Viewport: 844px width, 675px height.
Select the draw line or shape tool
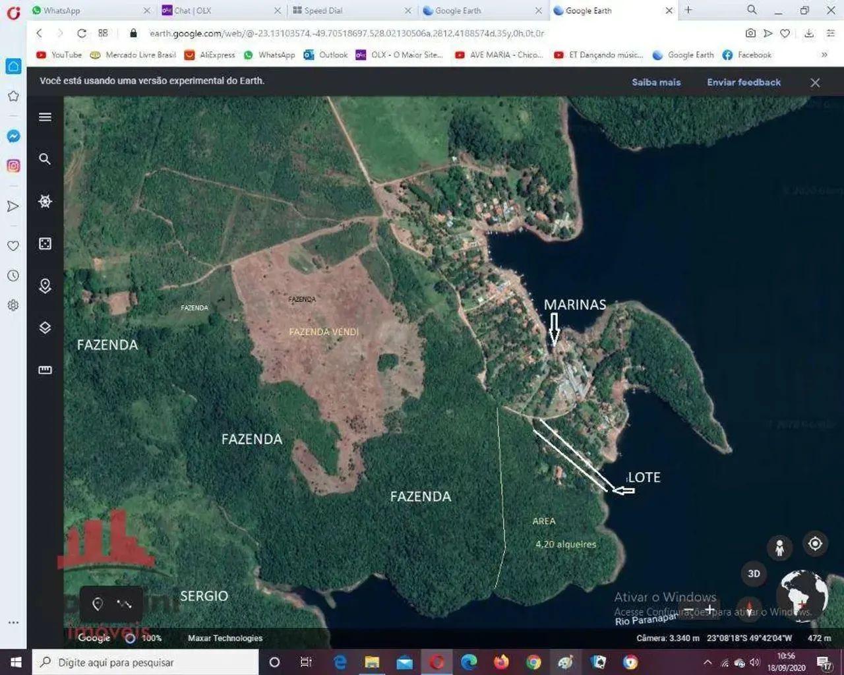(124, 604)
